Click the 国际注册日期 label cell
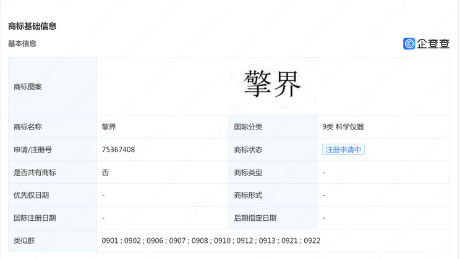This screenshot has width=460, height=259. [53, 218]
